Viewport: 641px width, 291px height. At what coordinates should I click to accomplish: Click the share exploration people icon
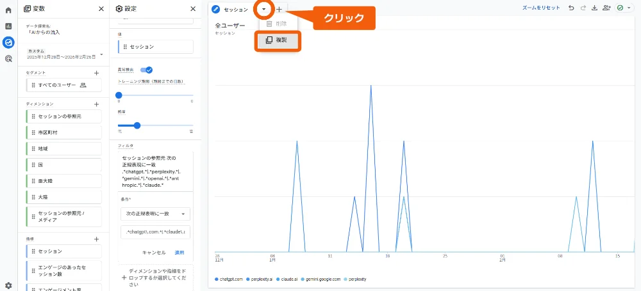[606, 8]
